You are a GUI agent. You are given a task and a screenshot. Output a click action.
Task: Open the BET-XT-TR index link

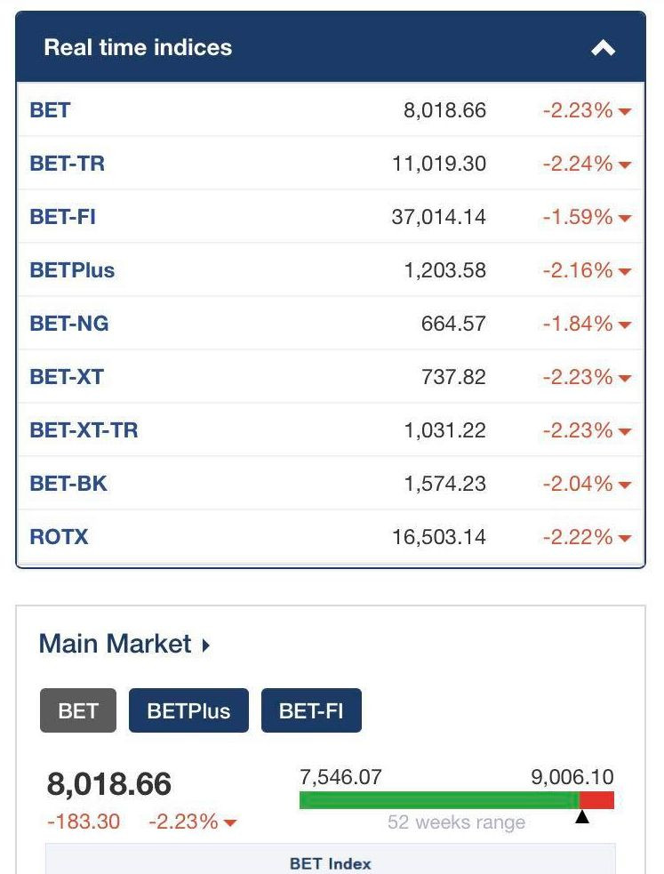84,430
